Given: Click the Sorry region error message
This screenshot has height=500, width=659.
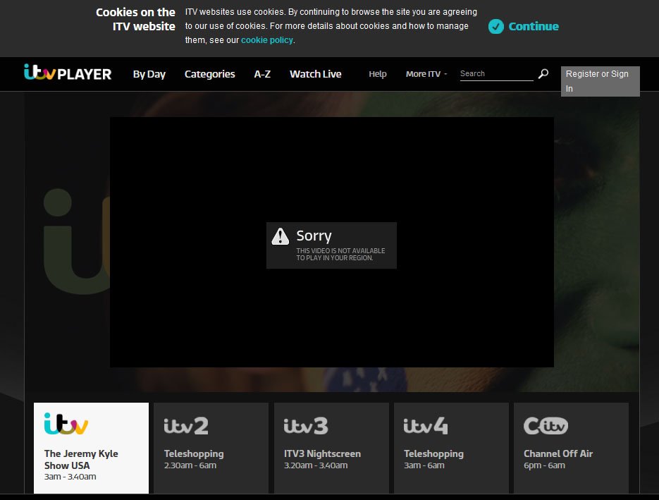Looking at the screenshot, I should pos(331,245).
